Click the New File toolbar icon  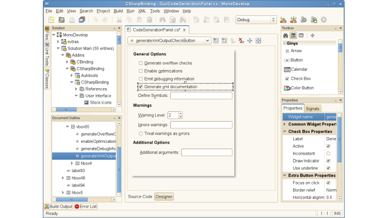point(52,20)
